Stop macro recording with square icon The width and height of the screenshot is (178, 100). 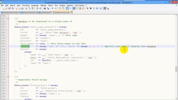tap(91, 9)
